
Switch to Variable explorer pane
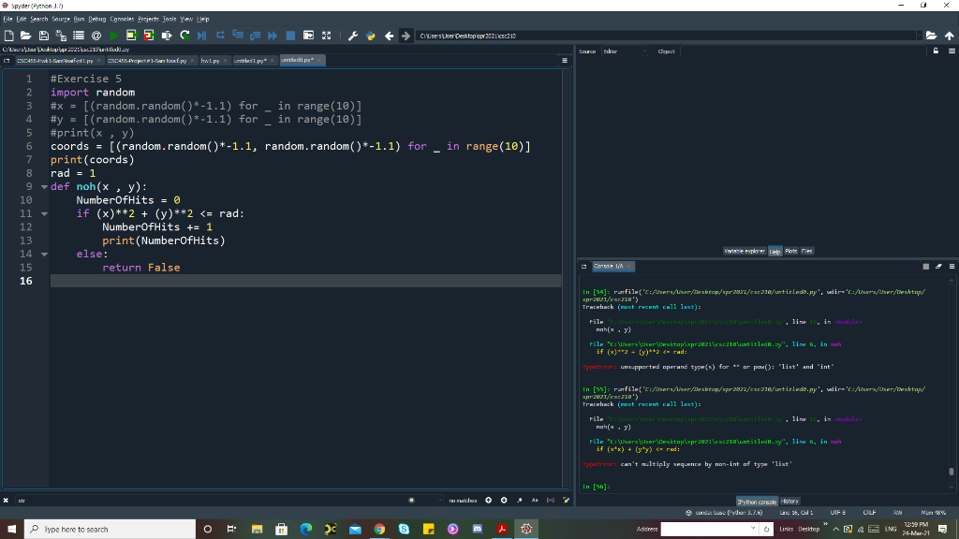click(743, 251)
